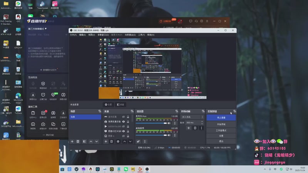Screen dimensions: 308x173
Task: Move the scene up with the up arrow
Action: 91,141
